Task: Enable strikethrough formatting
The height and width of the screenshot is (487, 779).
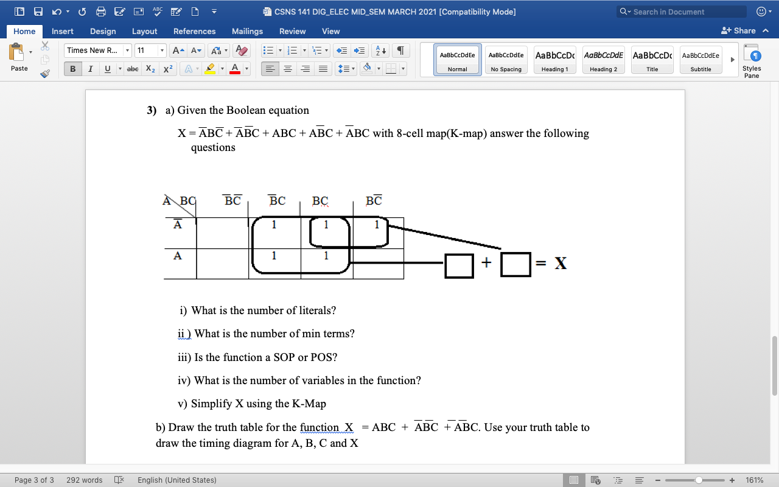Action: (133, 69)
